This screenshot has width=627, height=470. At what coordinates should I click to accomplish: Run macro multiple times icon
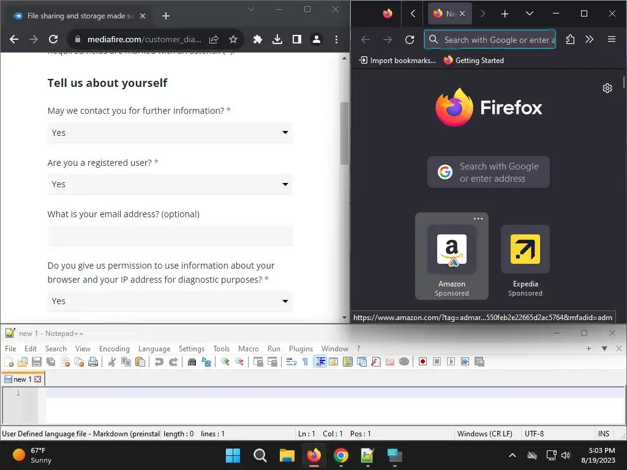(465, 362)
